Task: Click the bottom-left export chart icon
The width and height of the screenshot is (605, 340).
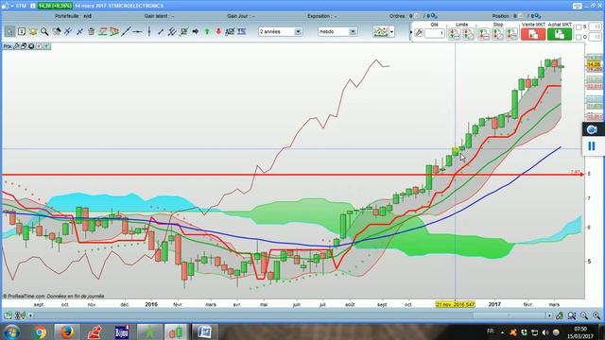Action: click(x=9, y=316)
